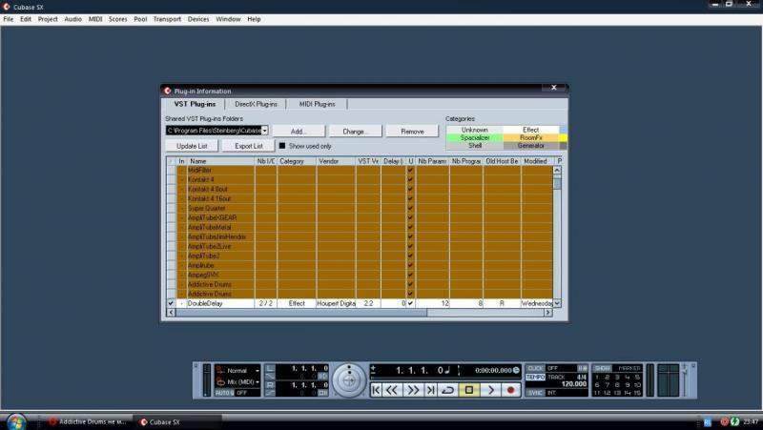The image size is (763, 430).
Task: Click Windows Start orb
Action: coord(16,420)
